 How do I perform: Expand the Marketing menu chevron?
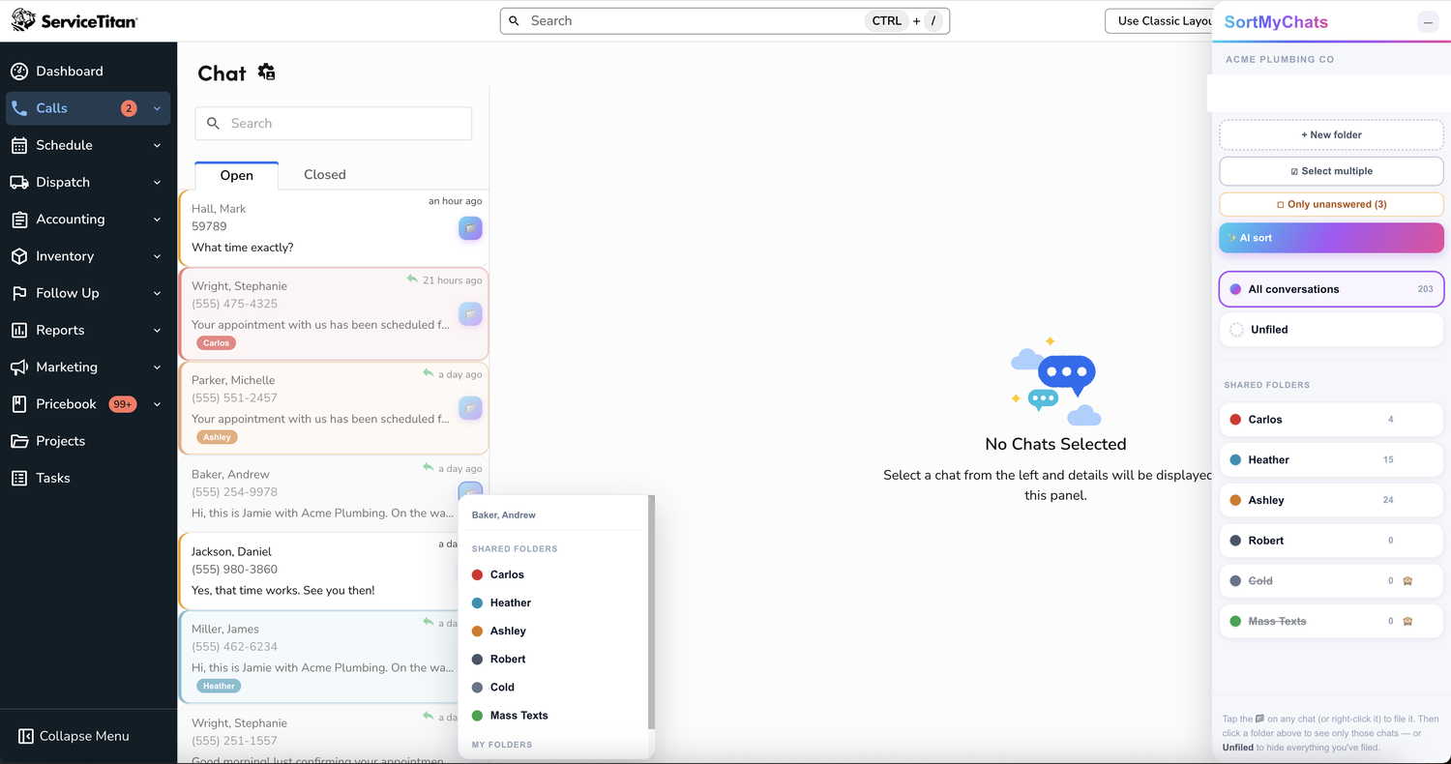pos(157,367)
